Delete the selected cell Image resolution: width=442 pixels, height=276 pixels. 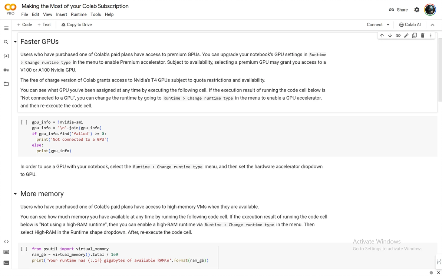pyautogui.click(x=423, y=36)
